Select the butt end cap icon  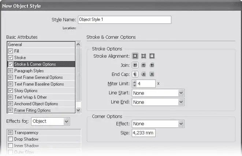[135, 74]
